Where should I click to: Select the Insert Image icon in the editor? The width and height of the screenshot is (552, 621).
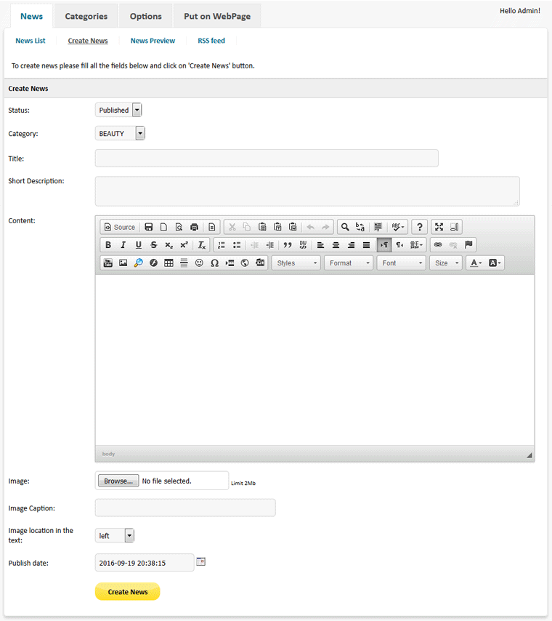point(123,263)
